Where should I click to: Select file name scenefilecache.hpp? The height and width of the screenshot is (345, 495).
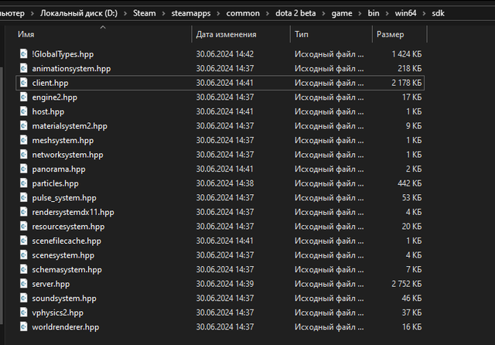click(x=67, y=241)
